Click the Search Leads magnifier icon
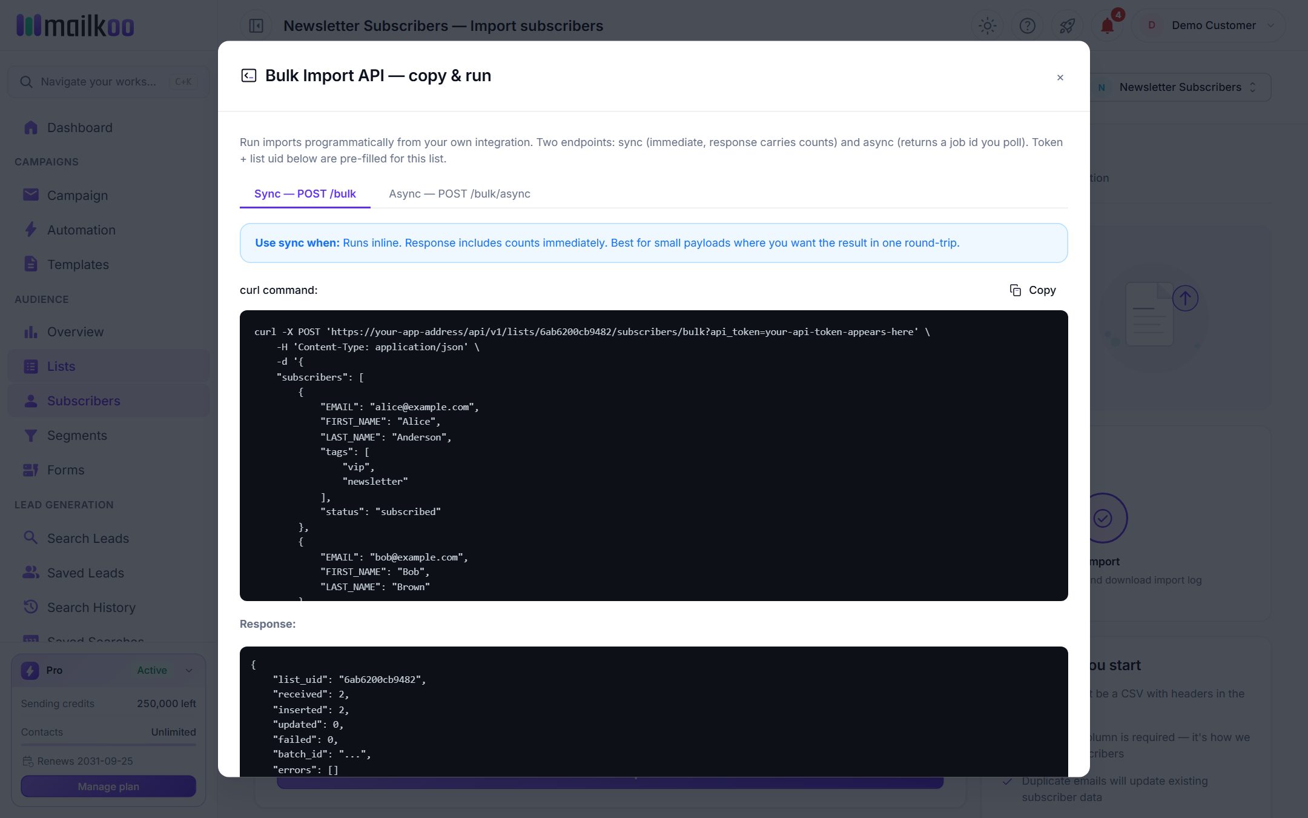This screenshot has width=1308, height=818. pos(31,537)
